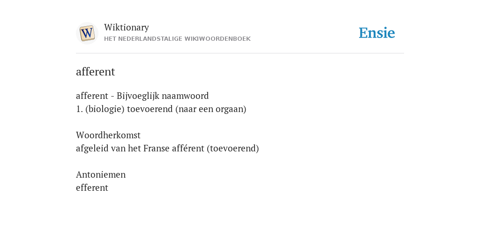The height and width of the screenshot is (240, 480).
Task: Select the Wiktionary source title
Action: (x=127, y=27)
